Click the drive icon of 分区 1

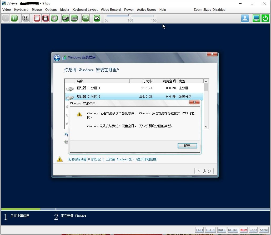[70, 89]
